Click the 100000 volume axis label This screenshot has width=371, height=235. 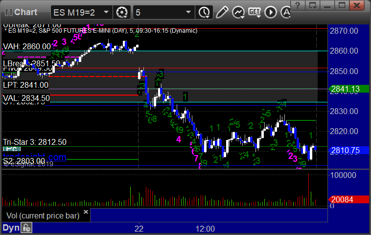[x=343, y=175]
